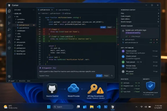Open the Extensions view in the activity bar
Screen dimensions: 167x111
(x=9, y=36)
